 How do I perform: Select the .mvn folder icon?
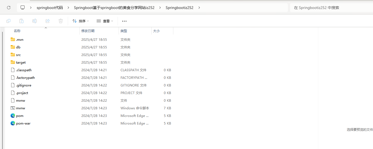point(13,39)
